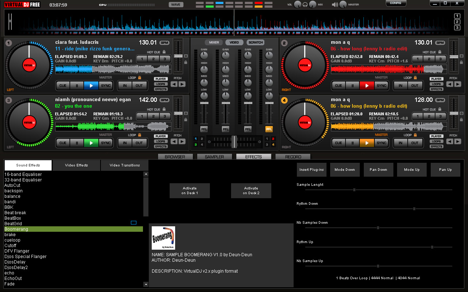
Task: Pause deck 3
Action: pos(77,143)
